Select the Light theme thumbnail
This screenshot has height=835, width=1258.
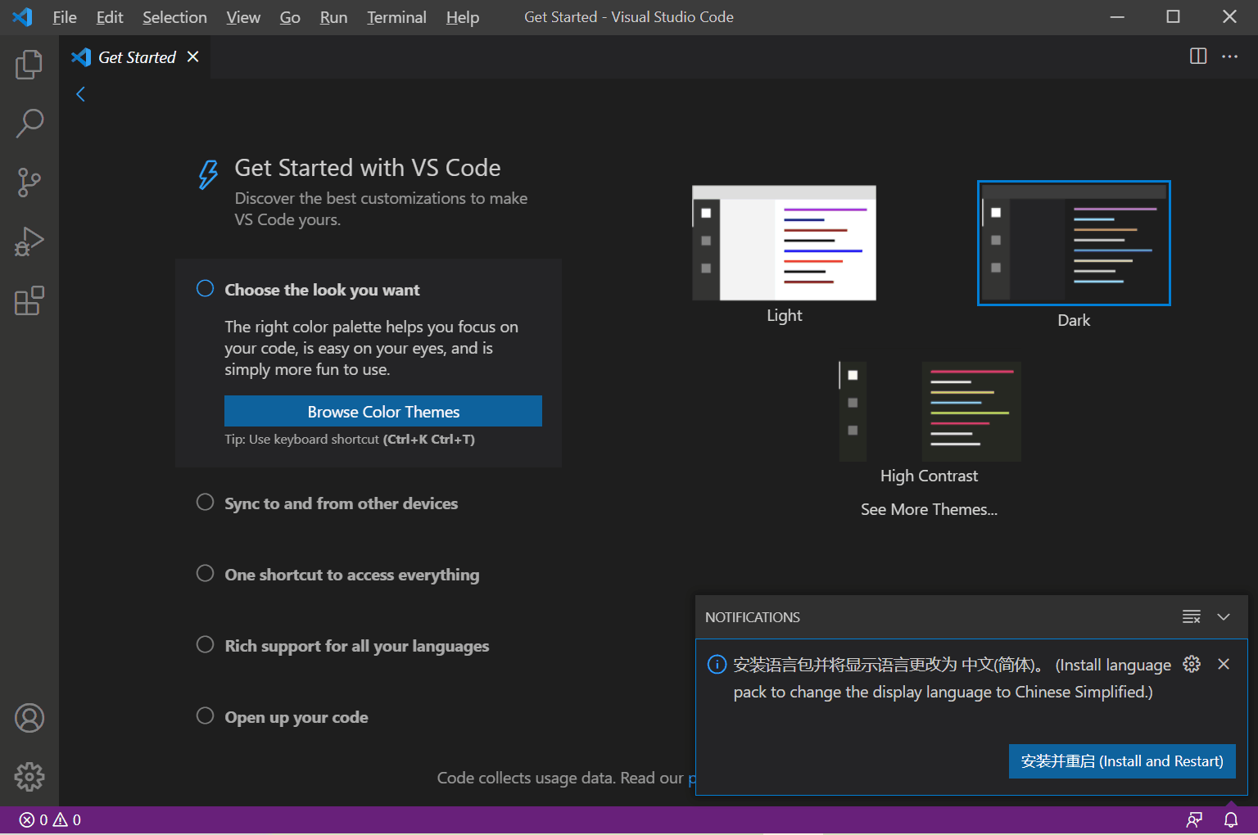pyautogui.click(x=784, y=243)
